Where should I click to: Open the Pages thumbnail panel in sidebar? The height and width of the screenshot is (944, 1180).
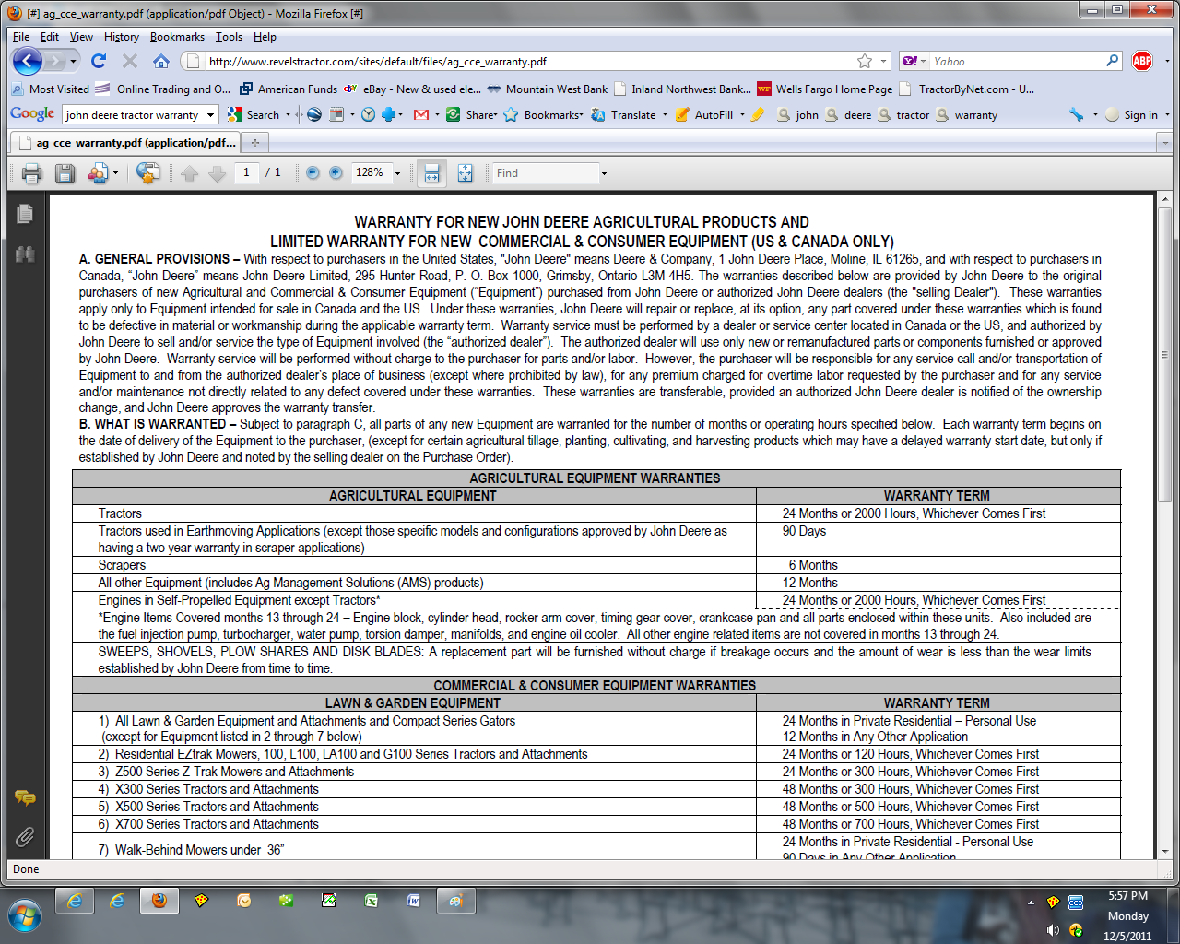25,214
